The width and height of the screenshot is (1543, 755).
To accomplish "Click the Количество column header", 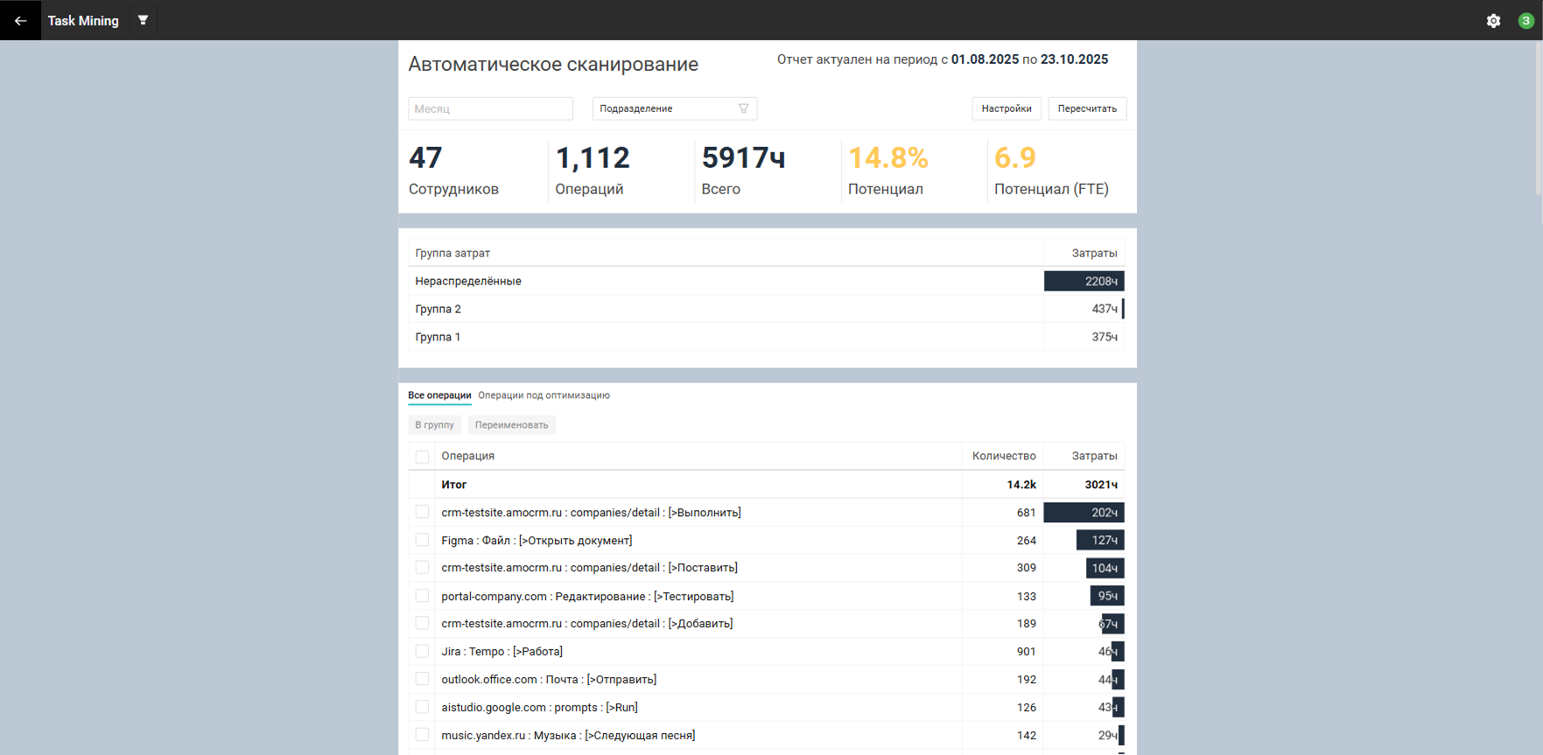I will click(x=1004, y=456).
